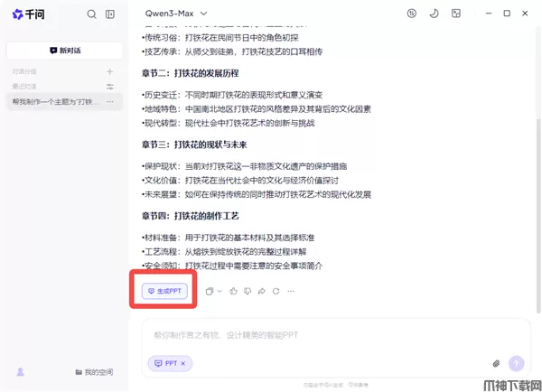
Task: Click the line starting with 传统习俗
Action: point(220,37)
